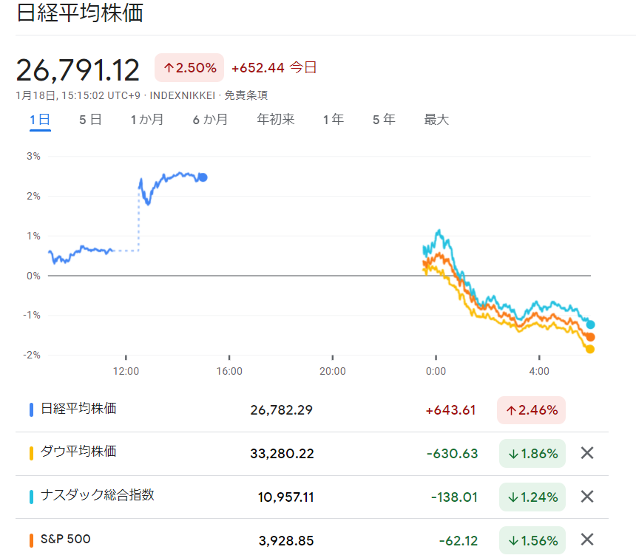Image resolution: width=636 pixels, height=558 pixels.
Task: Click the -630.63 change value
Action: 453,454
